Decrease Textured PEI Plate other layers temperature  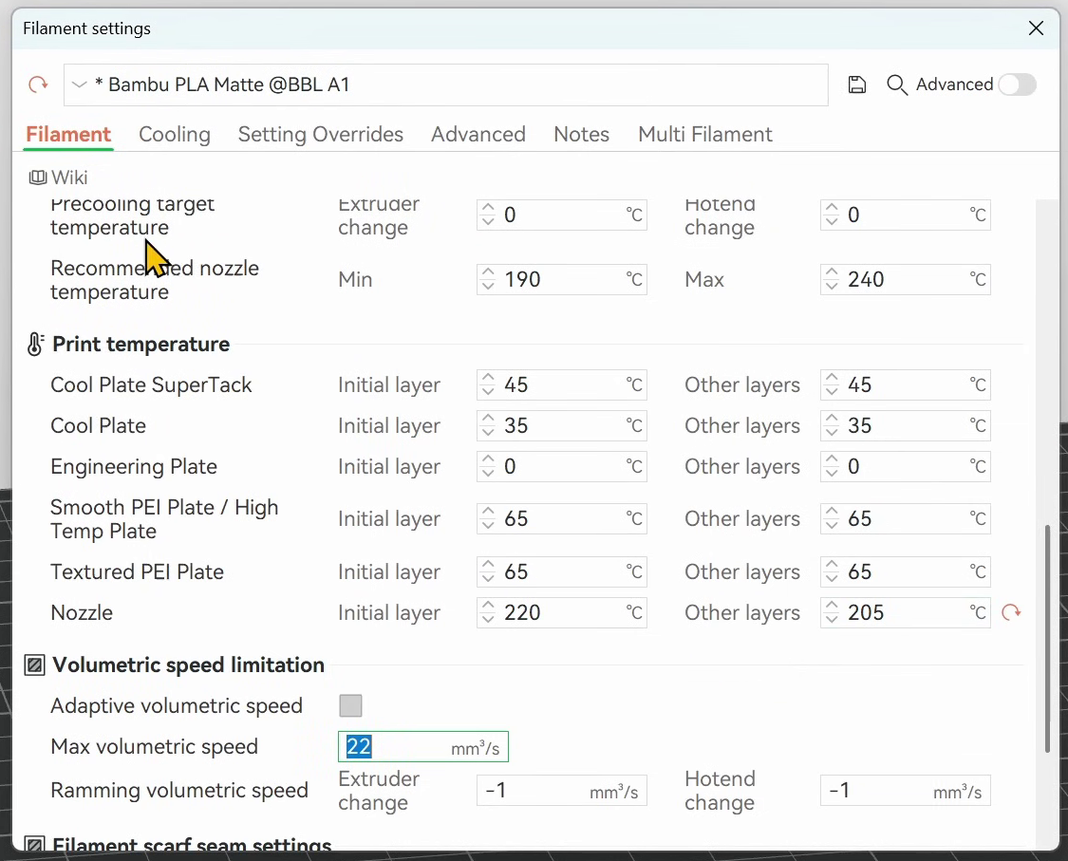(832, 579)
